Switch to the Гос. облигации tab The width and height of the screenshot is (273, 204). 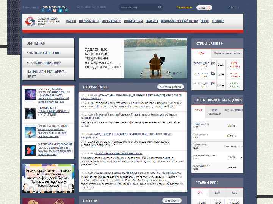click(234, 112)
